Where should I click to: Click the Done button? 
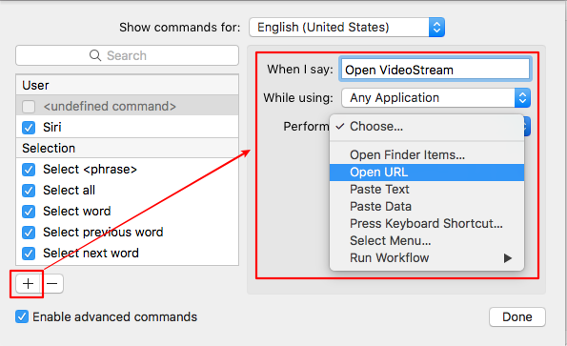click(x=517, y=317)
